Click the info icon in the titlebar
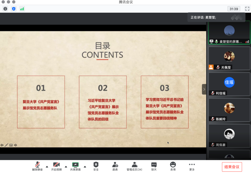The height and width of the screenshot is (173, 251). [x=5, y=9]
